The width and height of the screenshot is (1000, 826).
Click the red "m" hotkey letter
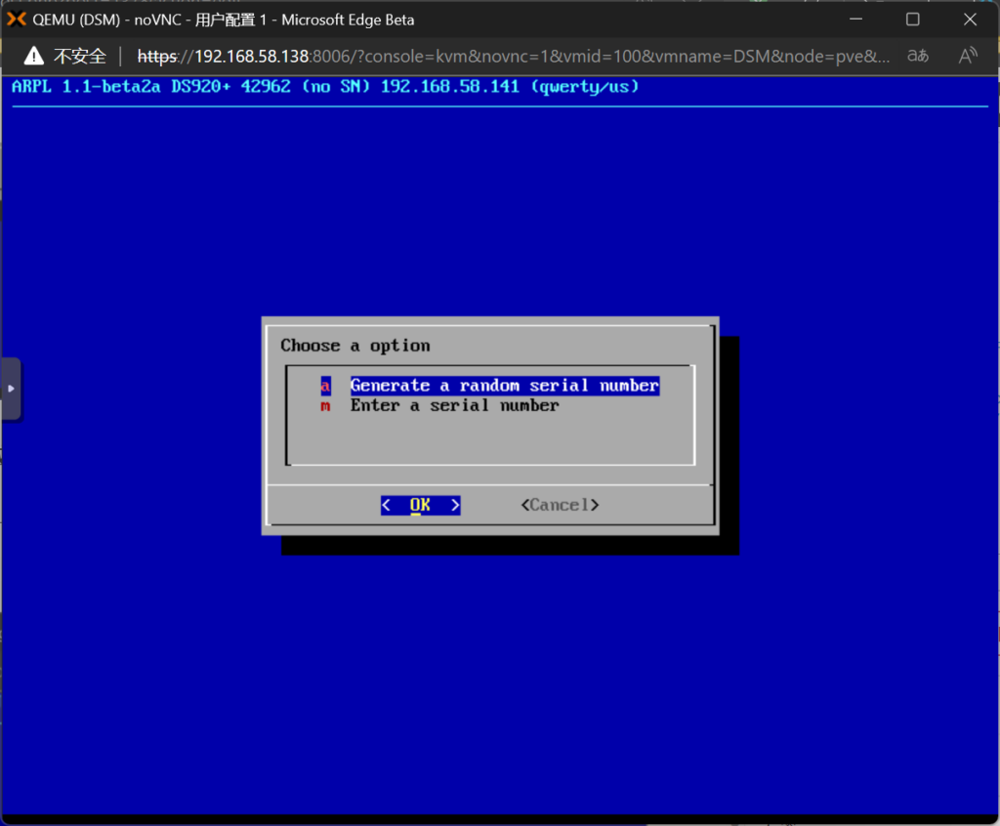point(325,405)
